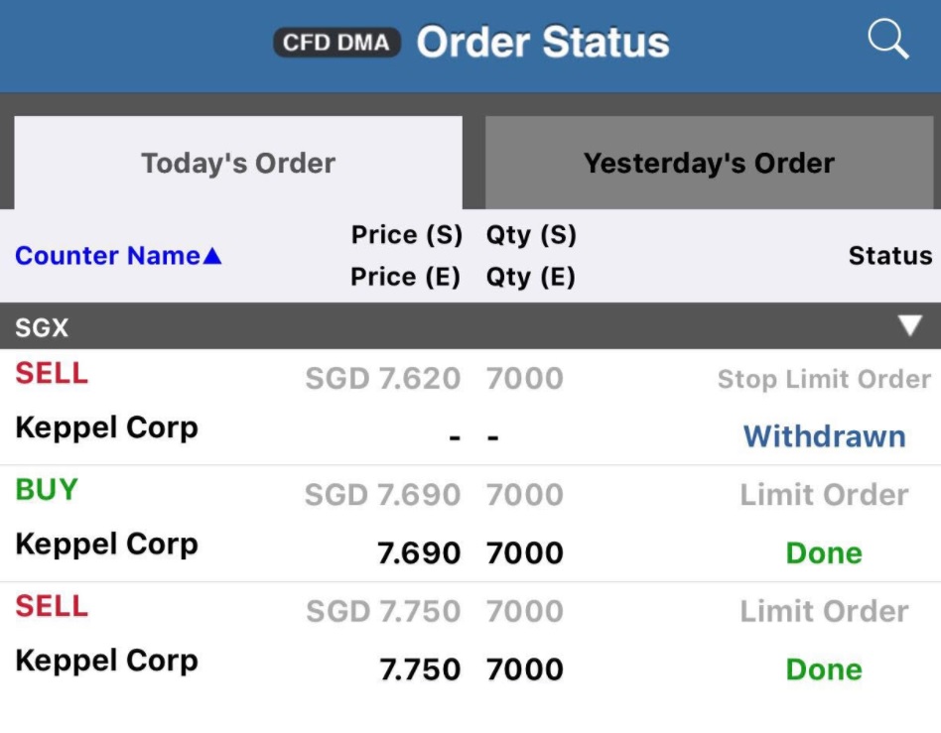Open the search icon in header

tap(887, 40)
